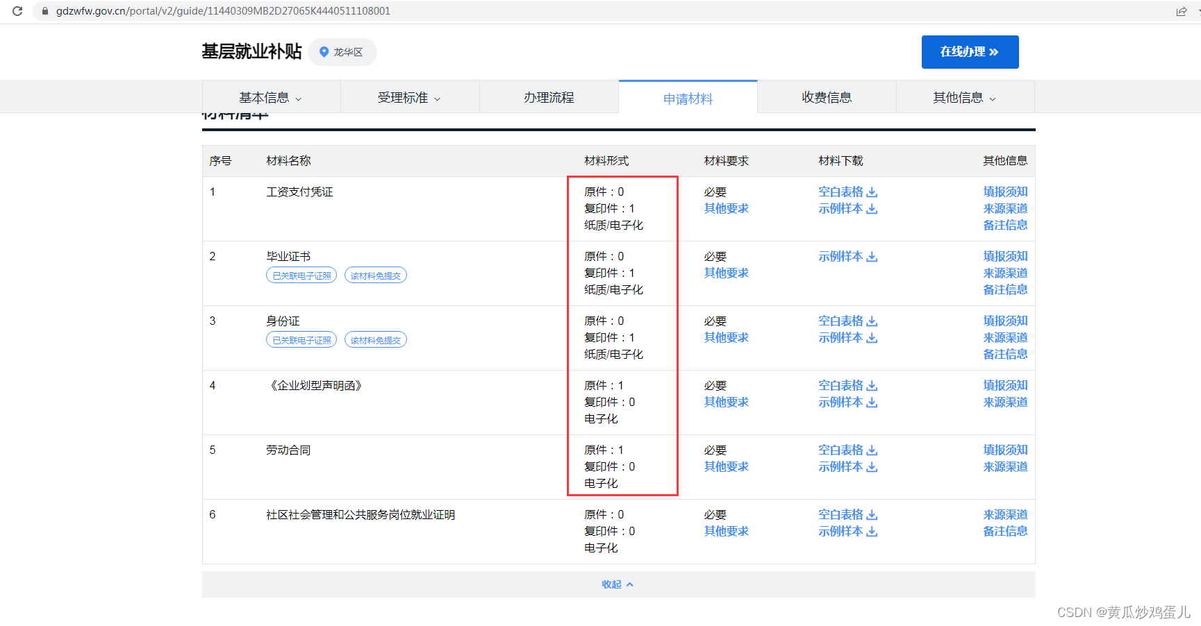Open 其他要求 for 社区社会管理 row
Image resolution: width=1201 pixels, height=626 pixels.
(726, 531)
